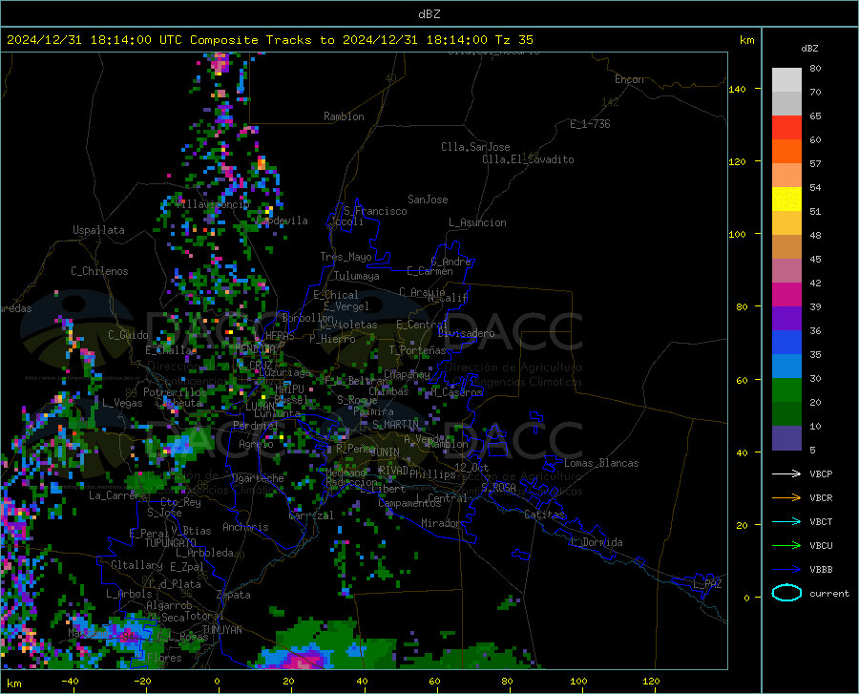The image size is (859, 694).
Task: Click the 'S_MARTIN' map label
Action: (x=395, y=425)
